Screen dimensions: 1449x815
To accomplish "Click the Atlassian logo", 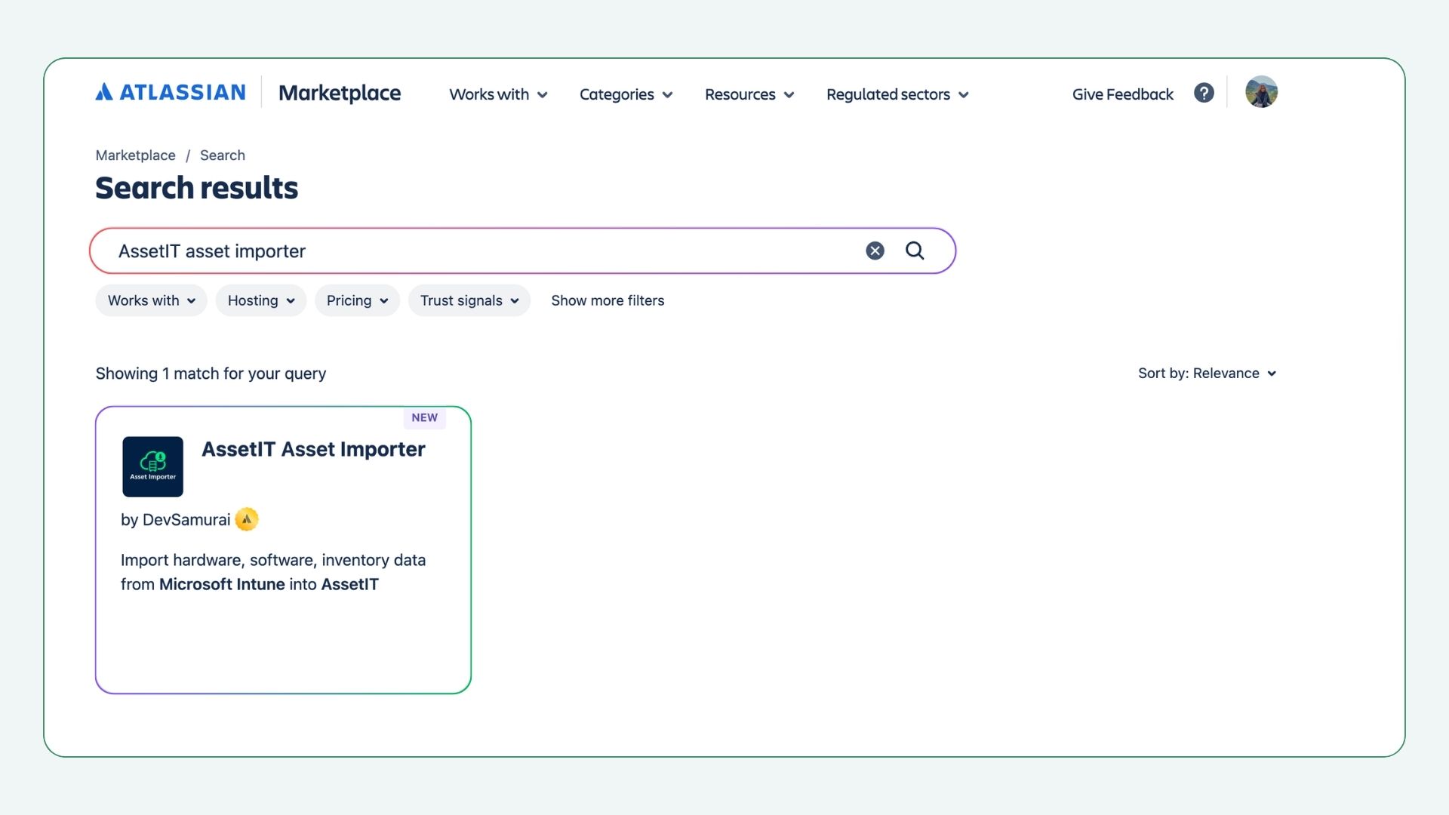I will point(171,92).
